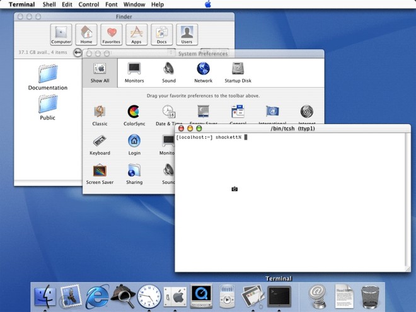Viewport: 416px width, 312px height.
Task: Go to Apps in Finder toolbar
Action: [136, 35]
